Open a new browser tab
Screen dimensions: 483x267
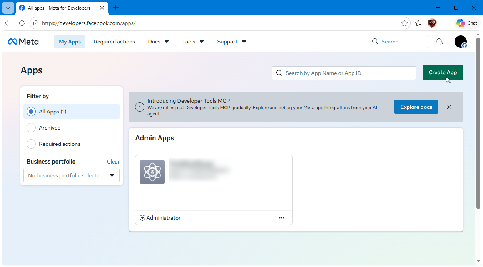(x=116, y=8)
